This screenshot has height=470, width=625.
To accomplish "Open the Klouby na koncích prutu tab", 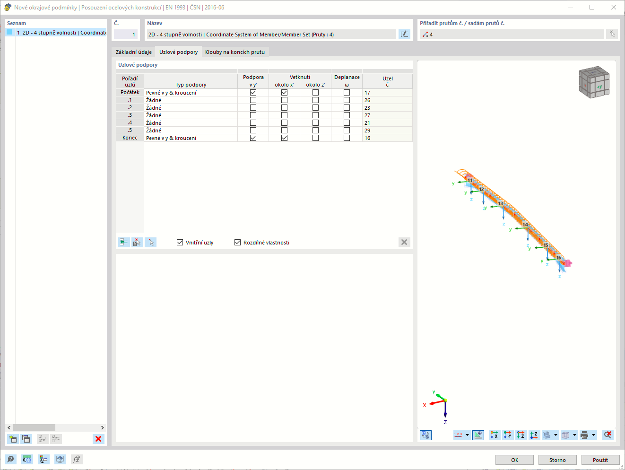I will click(235, 52).
